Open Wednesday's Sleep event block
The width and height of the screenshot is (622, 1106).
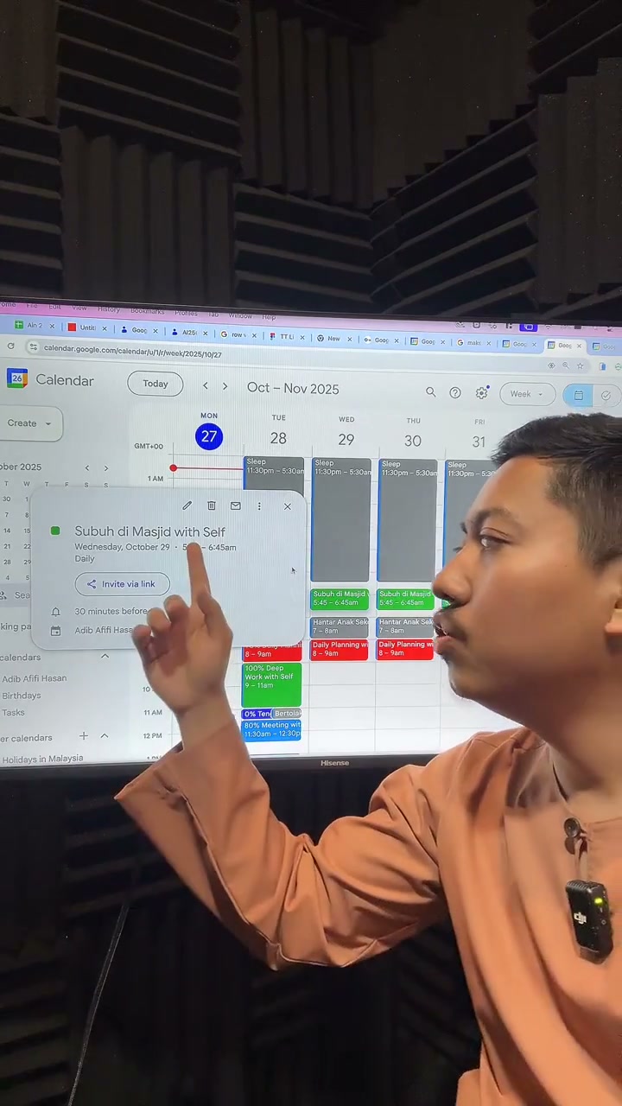340,520
